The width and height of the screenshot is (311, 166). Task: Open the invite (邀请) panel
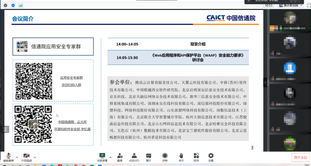[x=120, y=157]
